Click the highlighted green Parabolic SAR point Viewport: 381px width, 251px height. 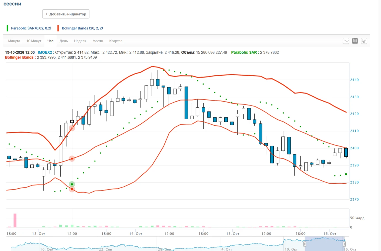pyautogui.click(x=72, y=184)
